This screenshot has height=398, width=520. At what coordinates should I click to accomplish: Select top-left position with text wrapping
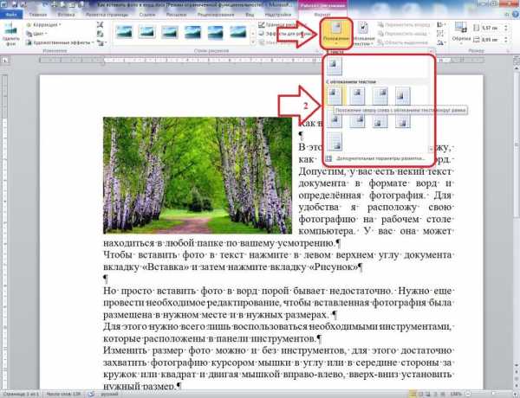pos(335,94)
